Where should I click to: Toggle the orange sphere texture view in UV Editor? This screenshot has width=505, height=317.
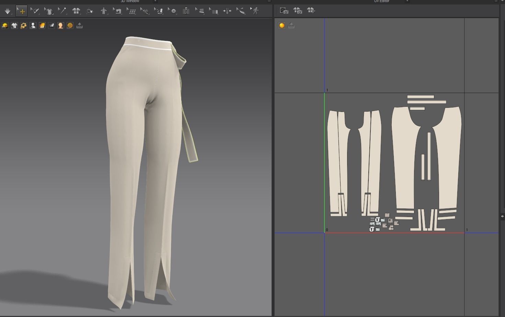coord(282,25)
